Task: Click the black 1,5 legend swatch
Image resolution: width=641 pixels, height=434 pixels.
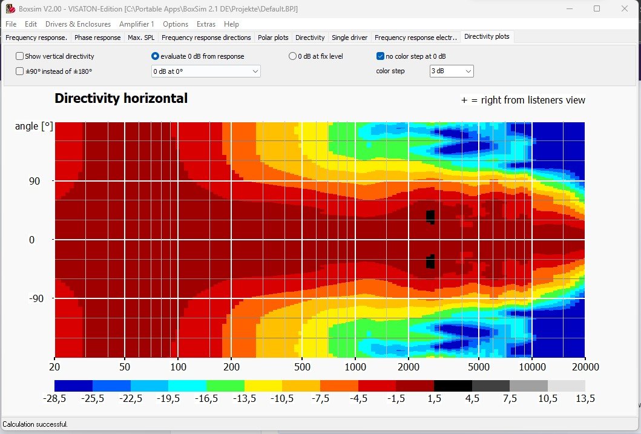Action: click(453, 386)
